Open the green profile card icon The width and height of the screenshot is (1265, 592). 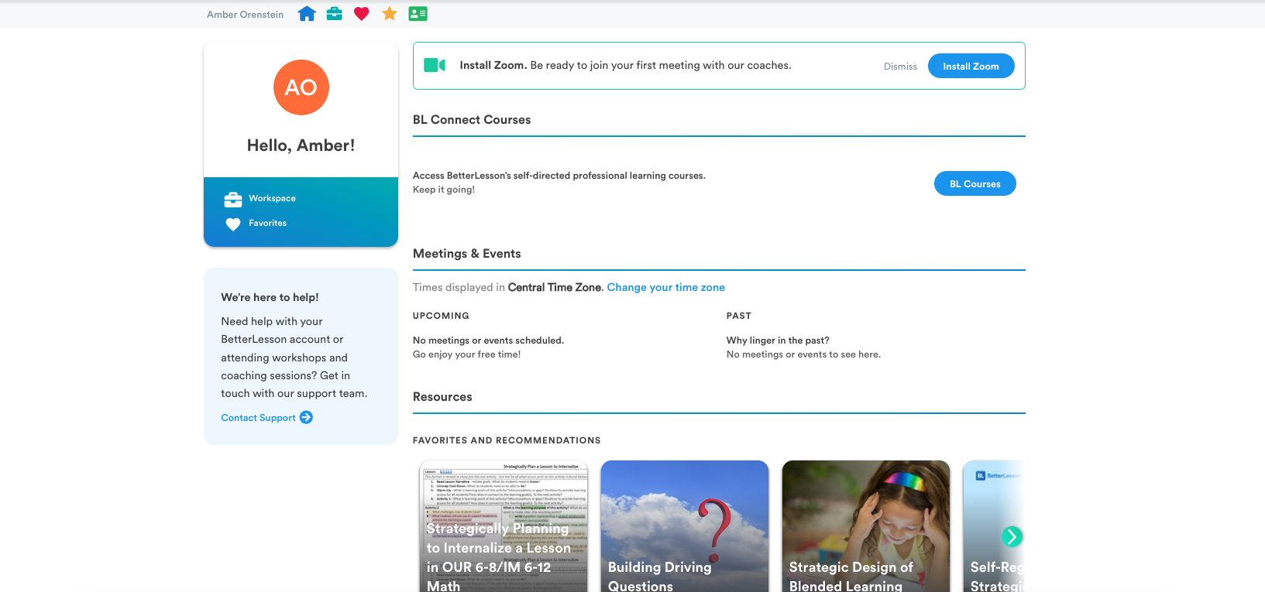click(x=418, y=14)
